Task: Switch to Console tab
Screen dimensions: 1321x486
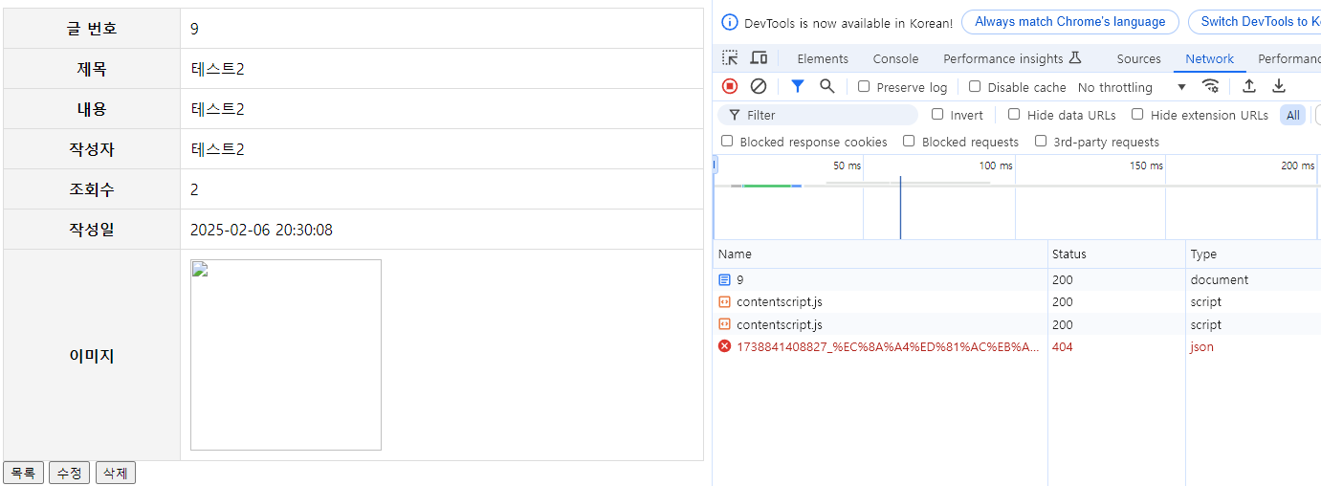Action: click(895, 58)
